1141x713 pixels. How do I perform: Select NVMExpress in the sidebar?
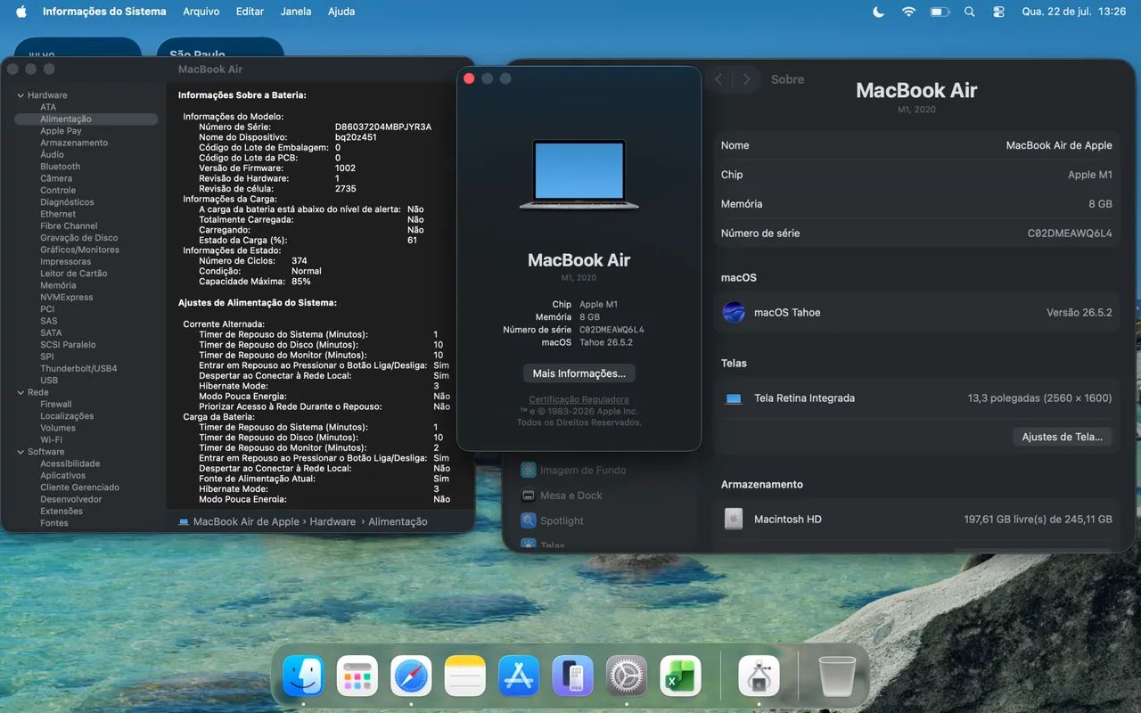point(66,298)
